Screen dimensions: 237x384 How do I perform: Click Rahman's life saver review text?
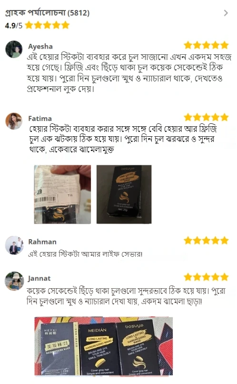[85, 254]
